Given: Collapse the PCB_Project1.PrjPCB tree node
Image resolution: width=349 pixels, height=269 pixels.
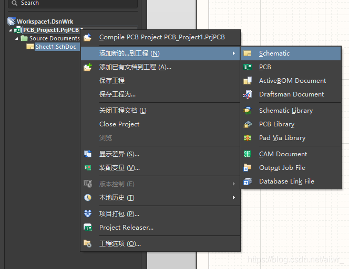Looking at the screenshot, I should [10, 30].
